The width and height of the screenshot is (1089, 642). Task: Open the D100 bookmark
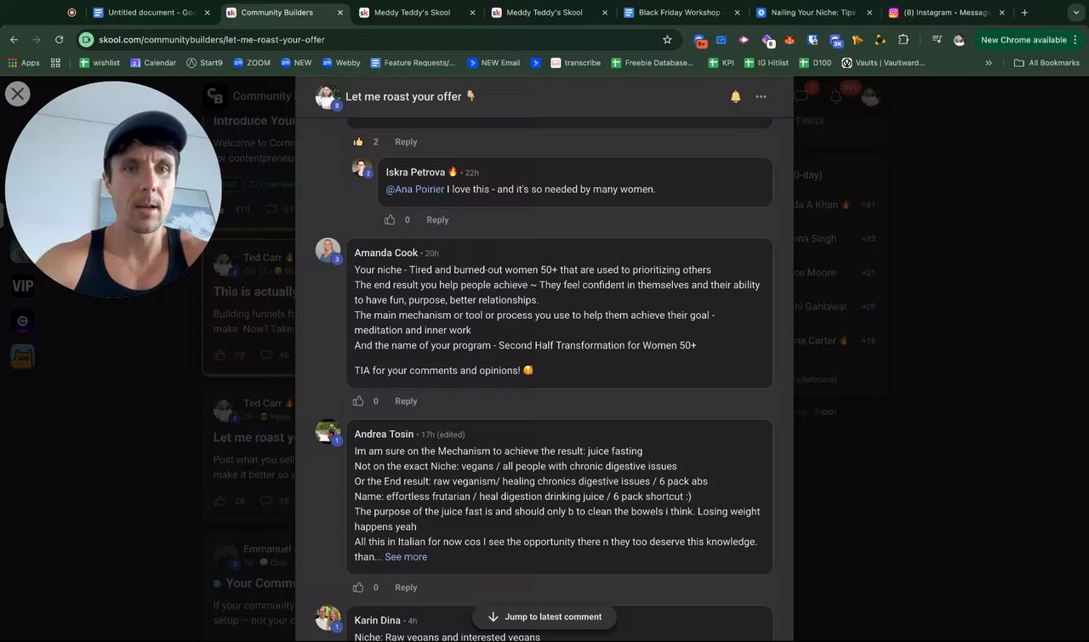tap(815, 63)
